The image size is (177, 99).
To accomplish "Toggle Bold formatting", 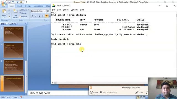I will click(x=32, y=16).
